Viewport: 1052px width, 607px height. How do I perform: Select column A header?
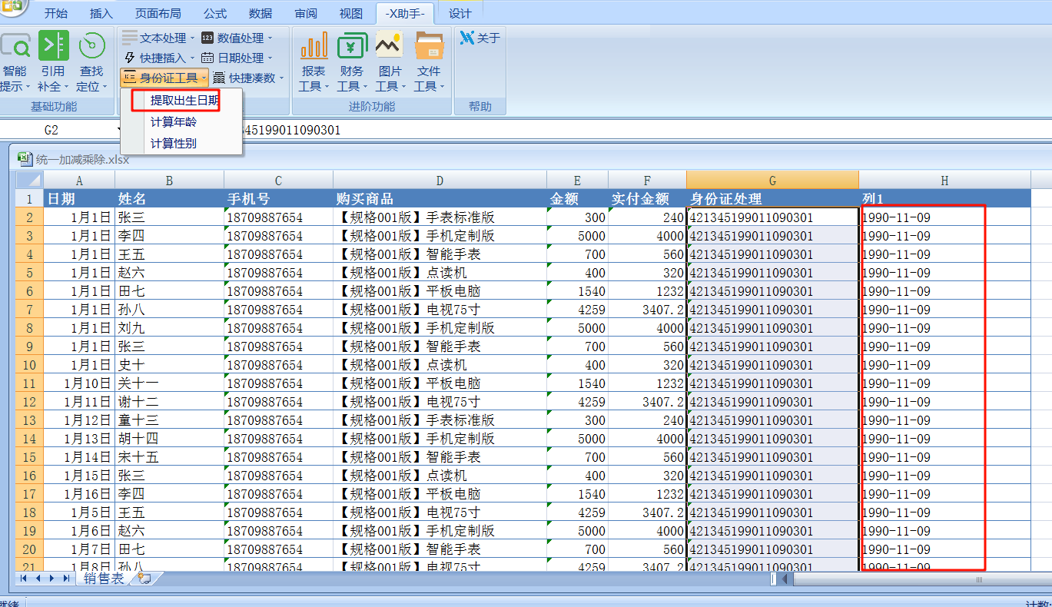click(x=79, y=180)
